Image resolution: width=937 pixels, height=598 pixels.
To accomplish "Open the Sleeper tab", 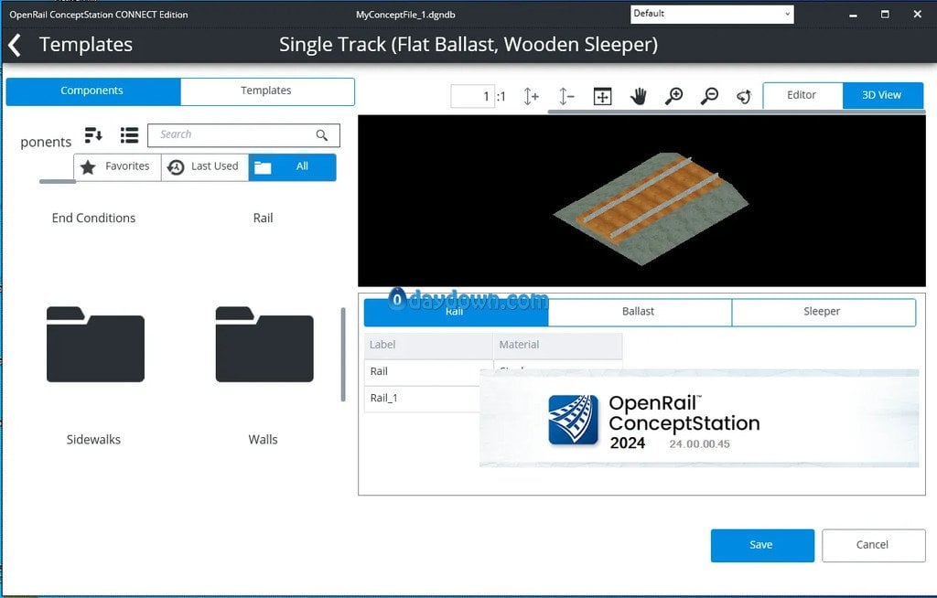I will click(823, 312).
